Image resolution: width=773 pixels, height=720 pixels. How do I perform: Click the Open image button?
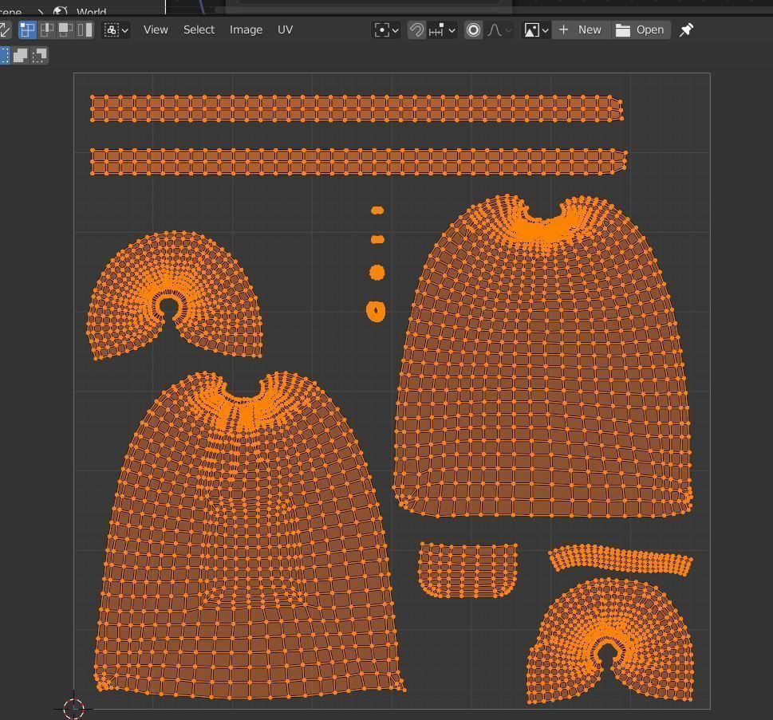(x=641, y=30)
